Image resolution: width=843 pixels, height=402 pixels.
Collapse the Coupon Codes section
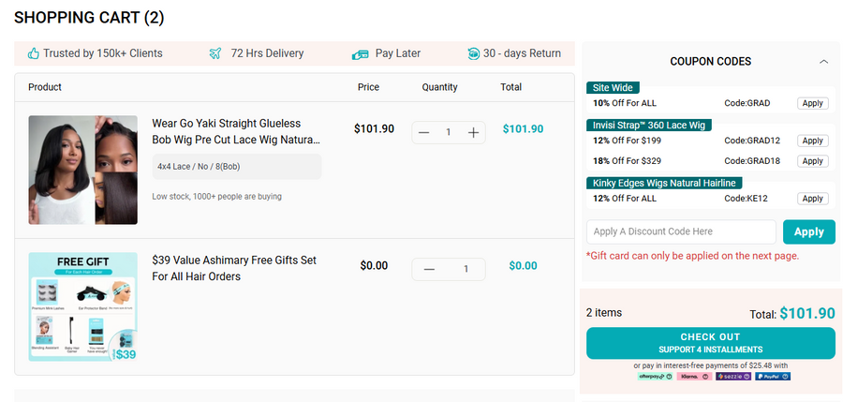point(823,62)
